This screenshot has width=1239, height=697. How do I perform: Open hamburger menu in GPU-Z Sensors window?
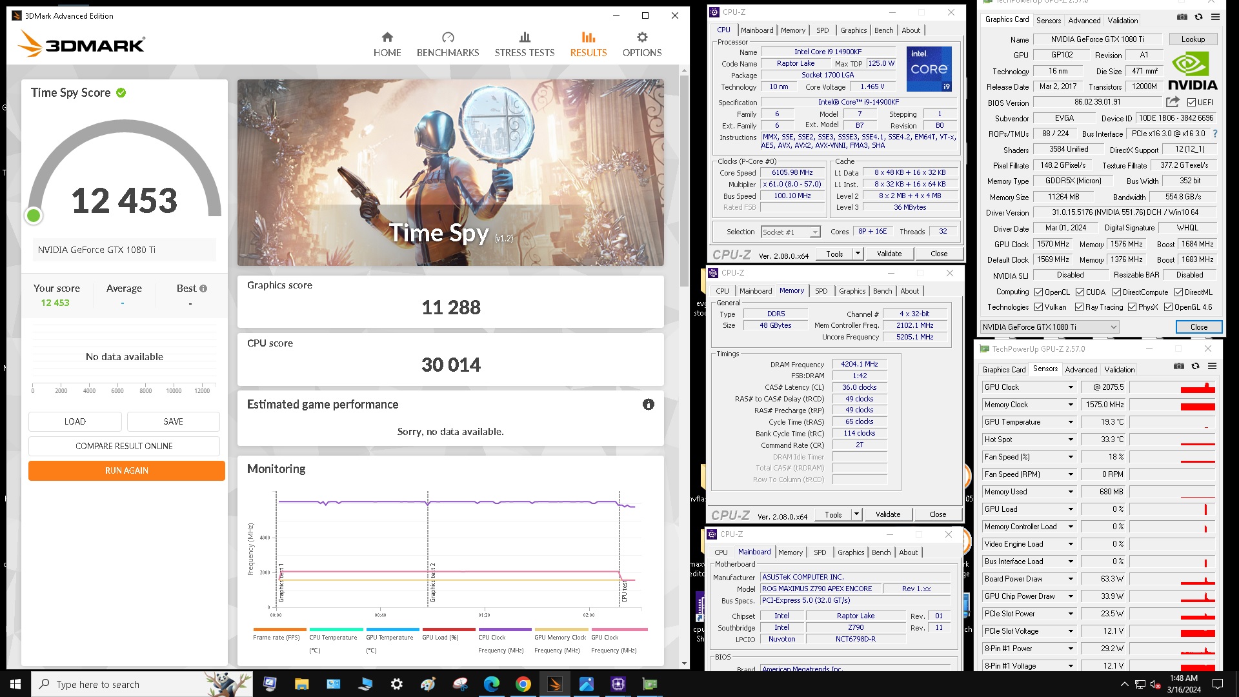pyautogui.click(x=1212, y=366)
